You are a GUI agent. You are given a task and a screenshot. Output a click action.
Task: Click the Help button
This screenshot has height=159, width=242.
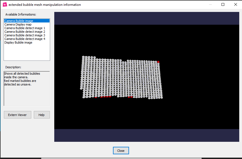tap(42, 115)
